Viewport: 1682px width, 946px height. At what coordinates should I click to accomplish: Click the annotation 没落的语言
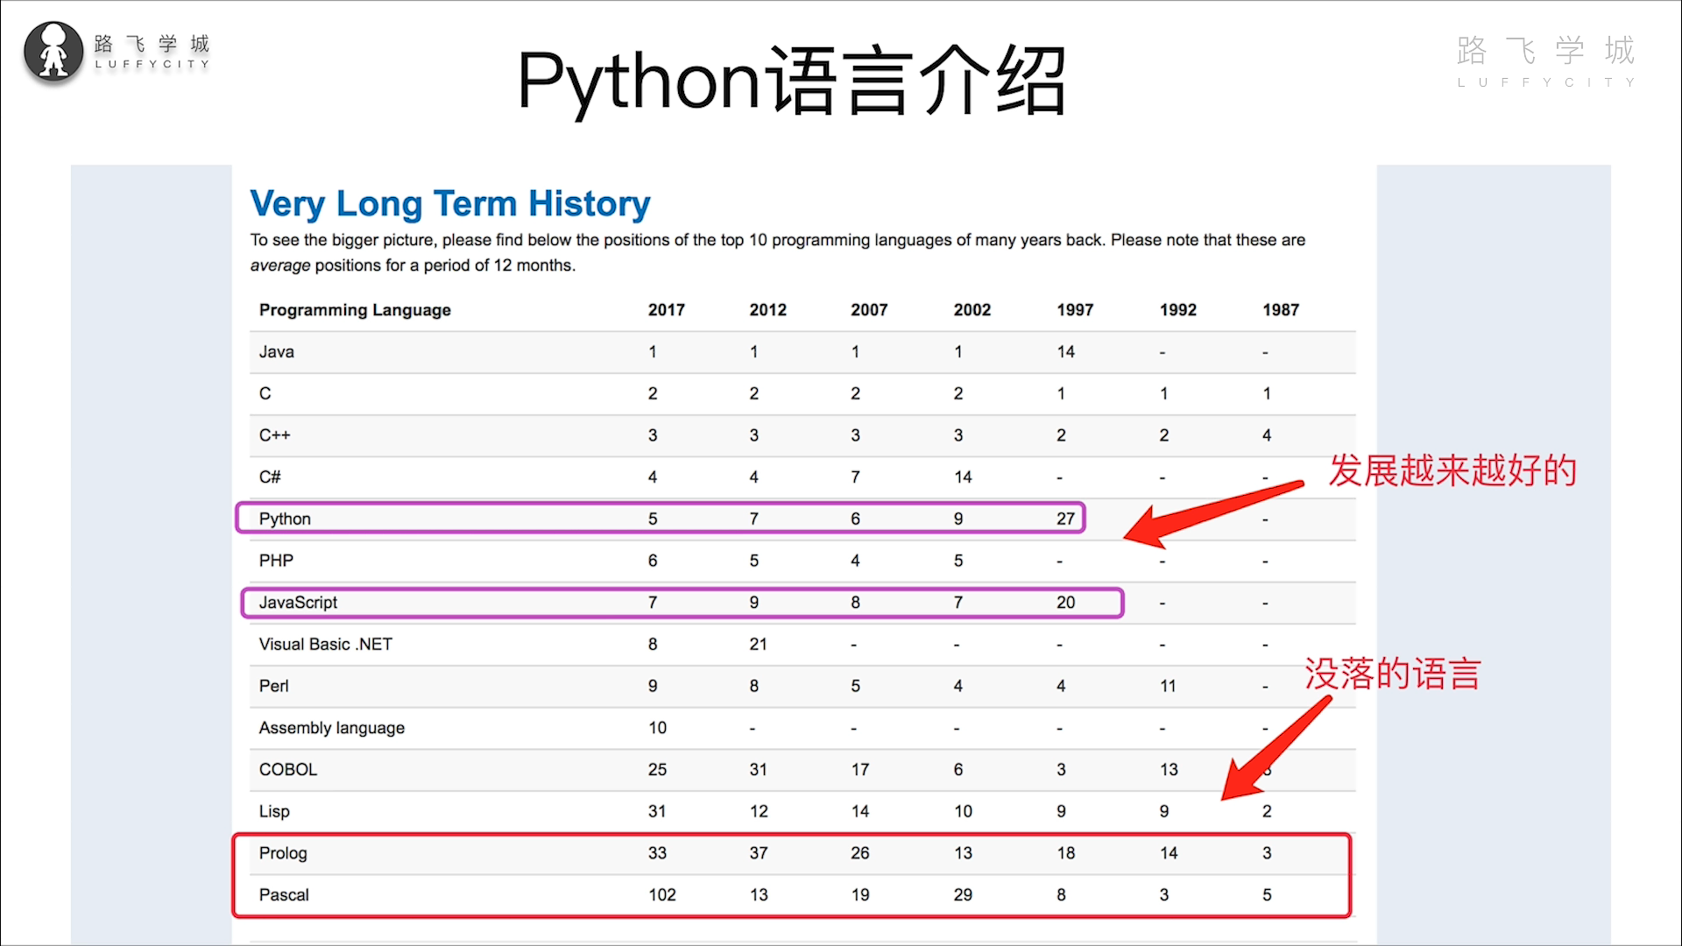tap(1395, 674)
